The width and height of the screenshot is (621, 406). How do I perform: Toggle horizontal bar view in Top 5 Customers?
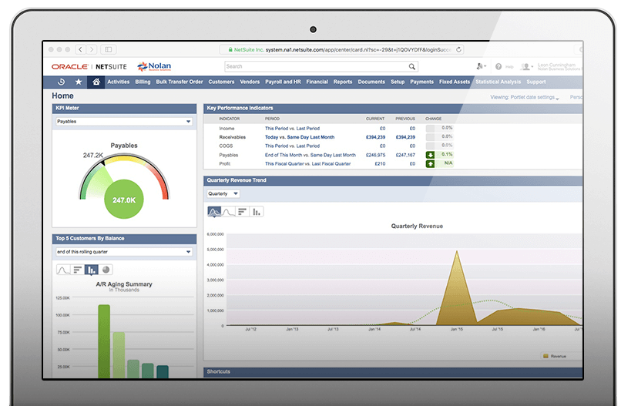(x=78, y=270)
